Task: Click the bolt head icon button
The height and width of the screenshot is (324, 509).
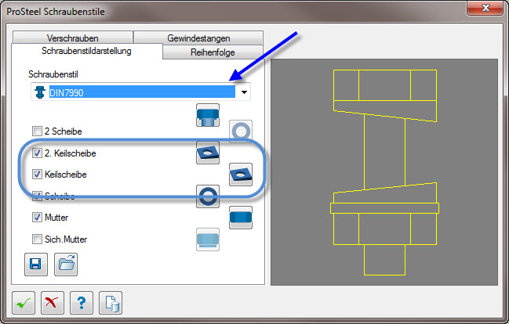Action: [x=208, y=115]
